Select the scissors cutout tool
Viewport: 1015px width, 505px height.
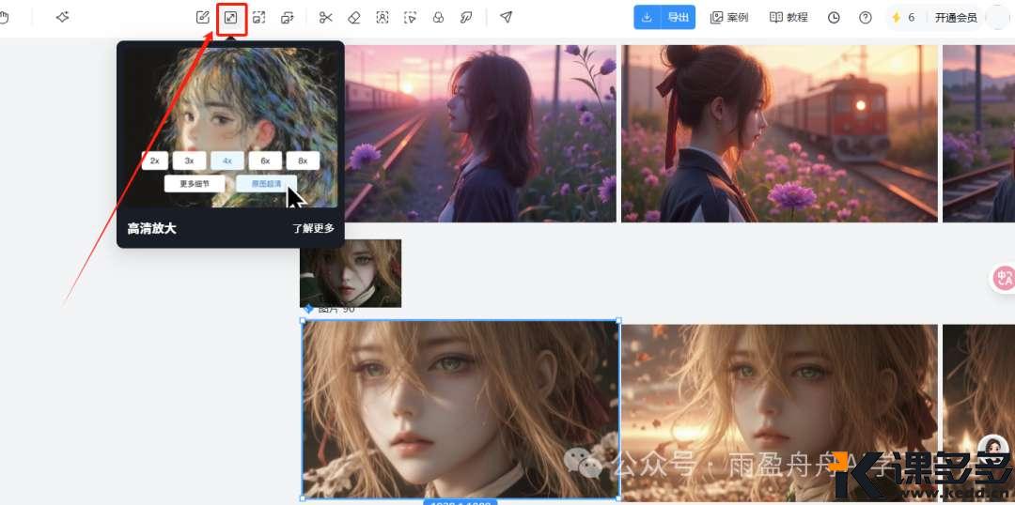[x=326, y=17]
